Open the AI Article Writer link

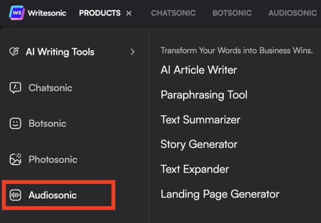pyautogui.click(x=199, y=70)
